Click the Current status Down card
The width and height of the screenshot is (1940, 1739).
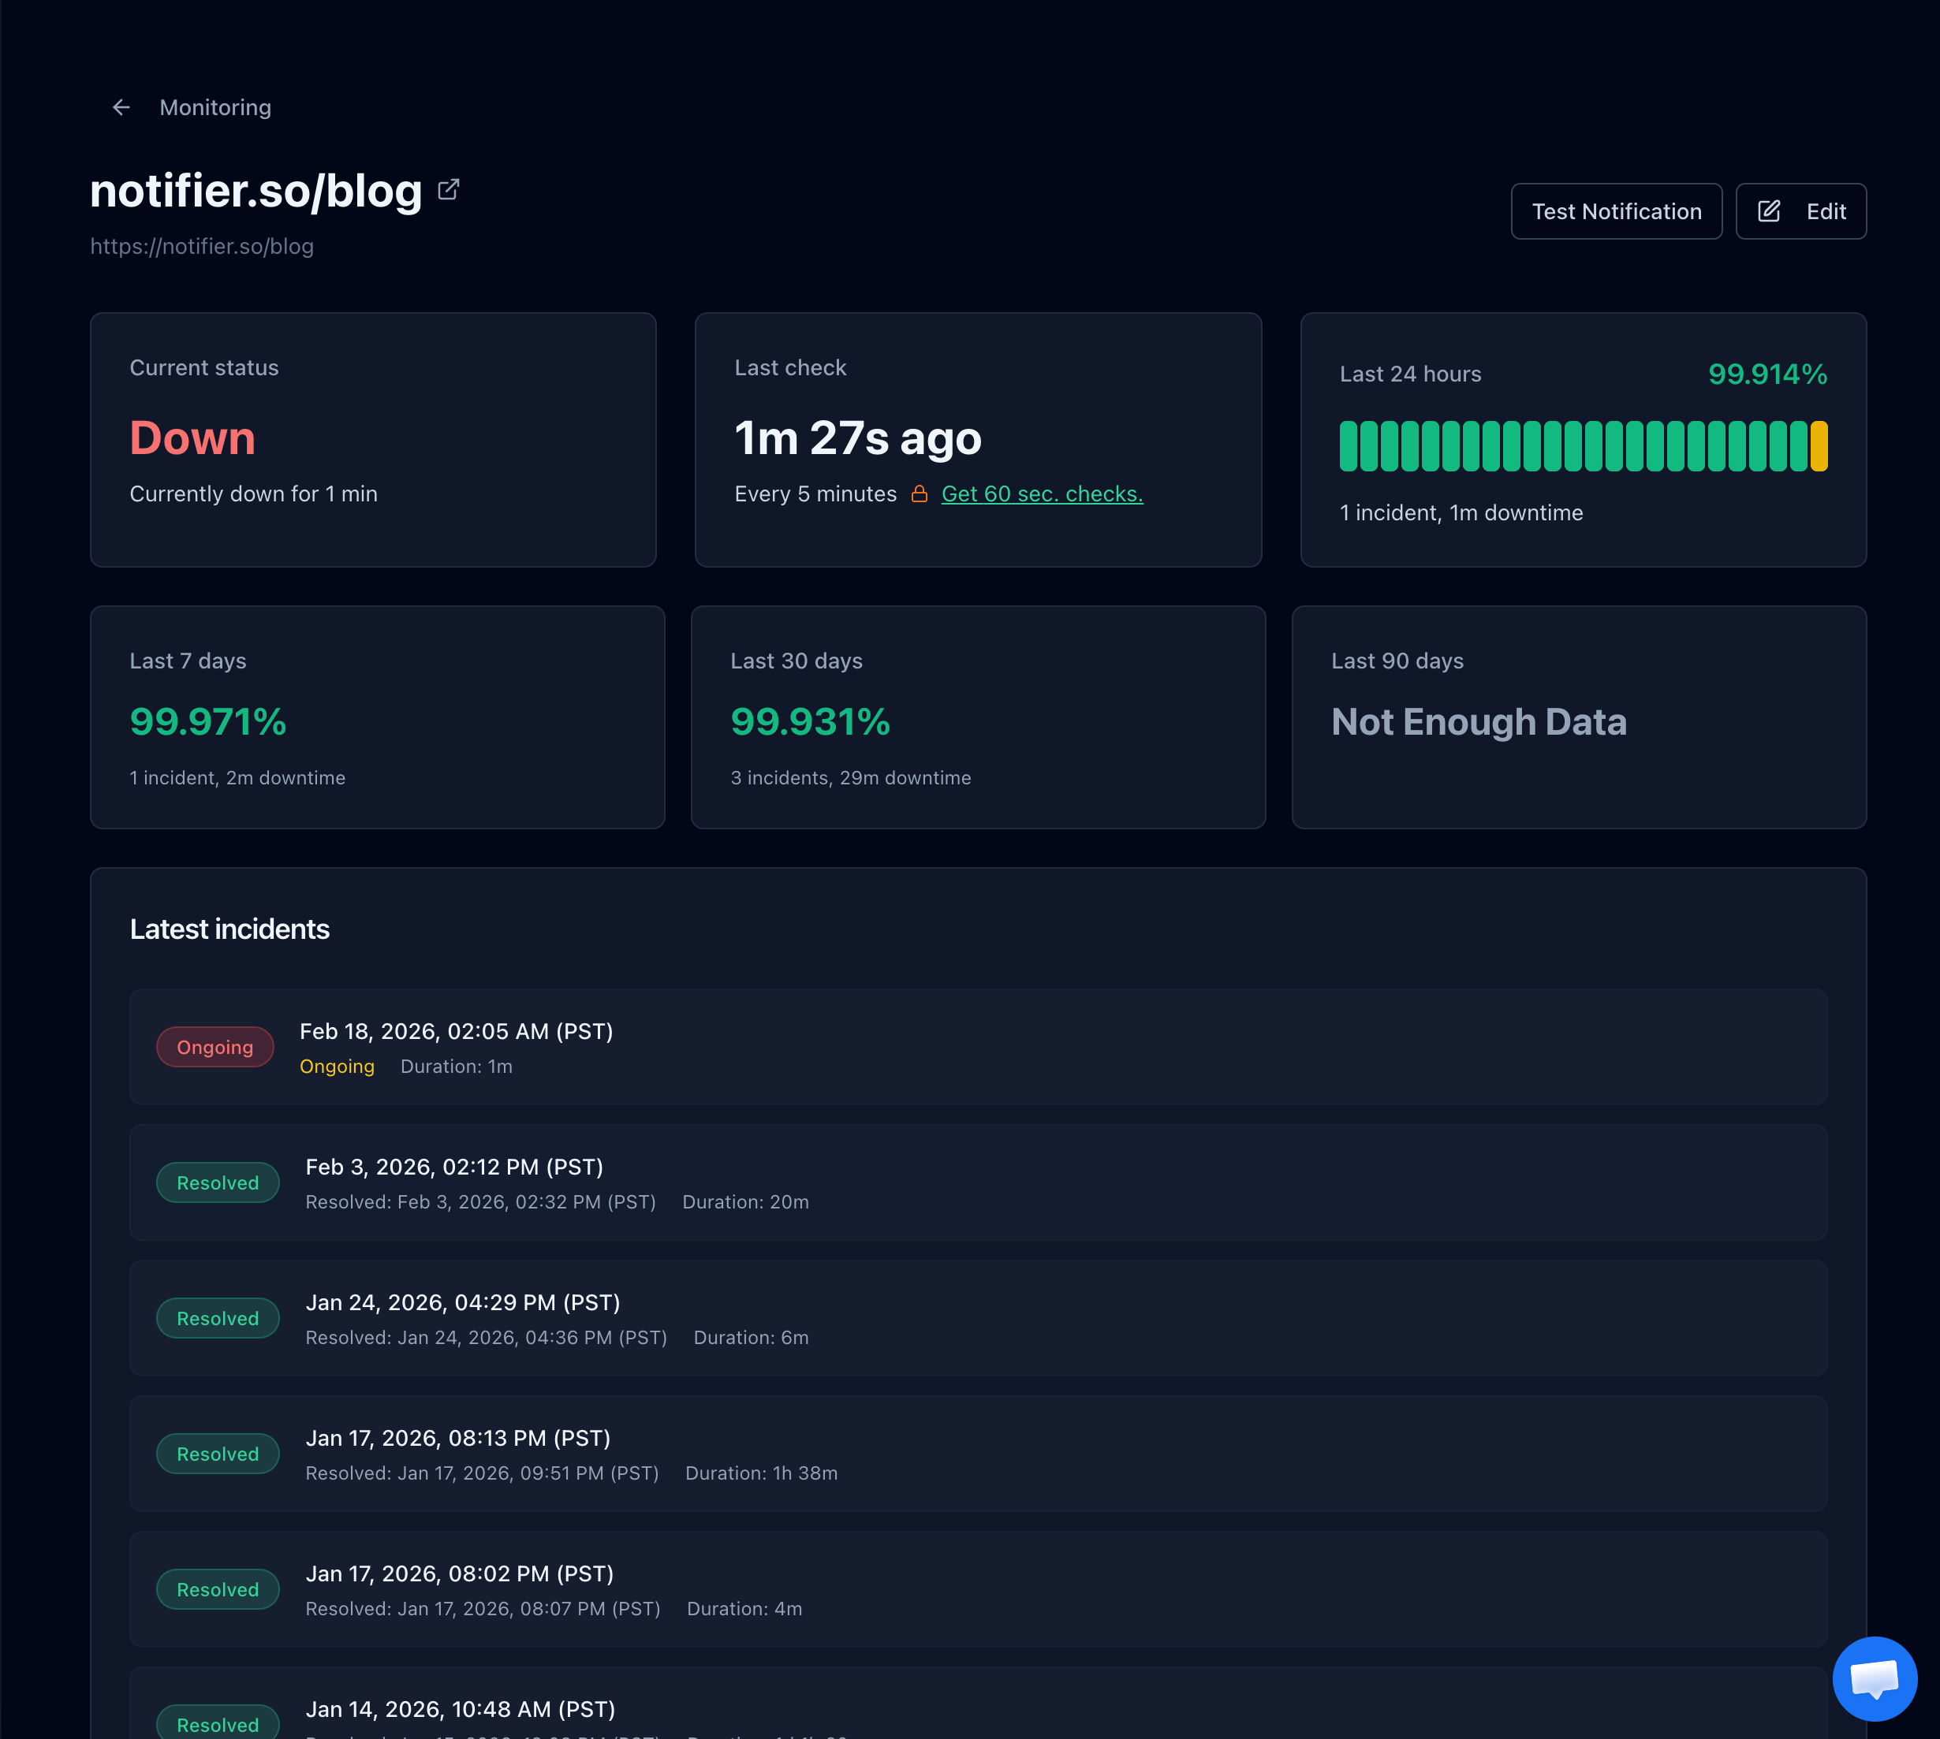pyautogui.click(x=373, y=440)
